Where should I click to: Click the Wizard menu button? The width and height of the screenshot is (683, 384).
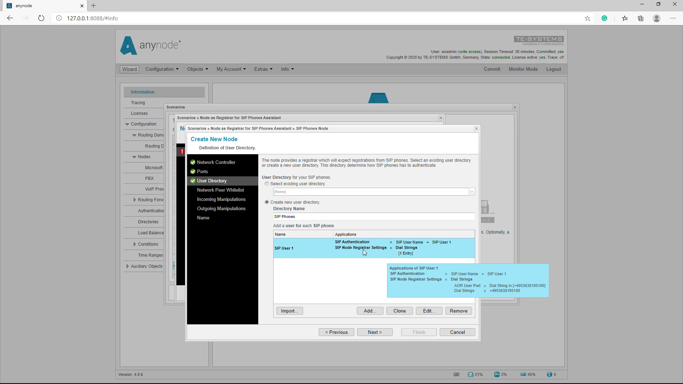(x=129, y=69)
